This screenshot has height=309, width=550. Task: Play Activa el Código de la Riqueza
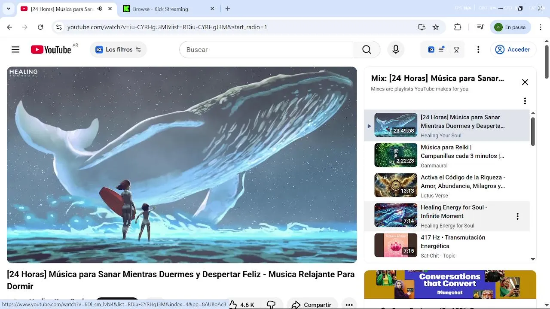[447, 185]
